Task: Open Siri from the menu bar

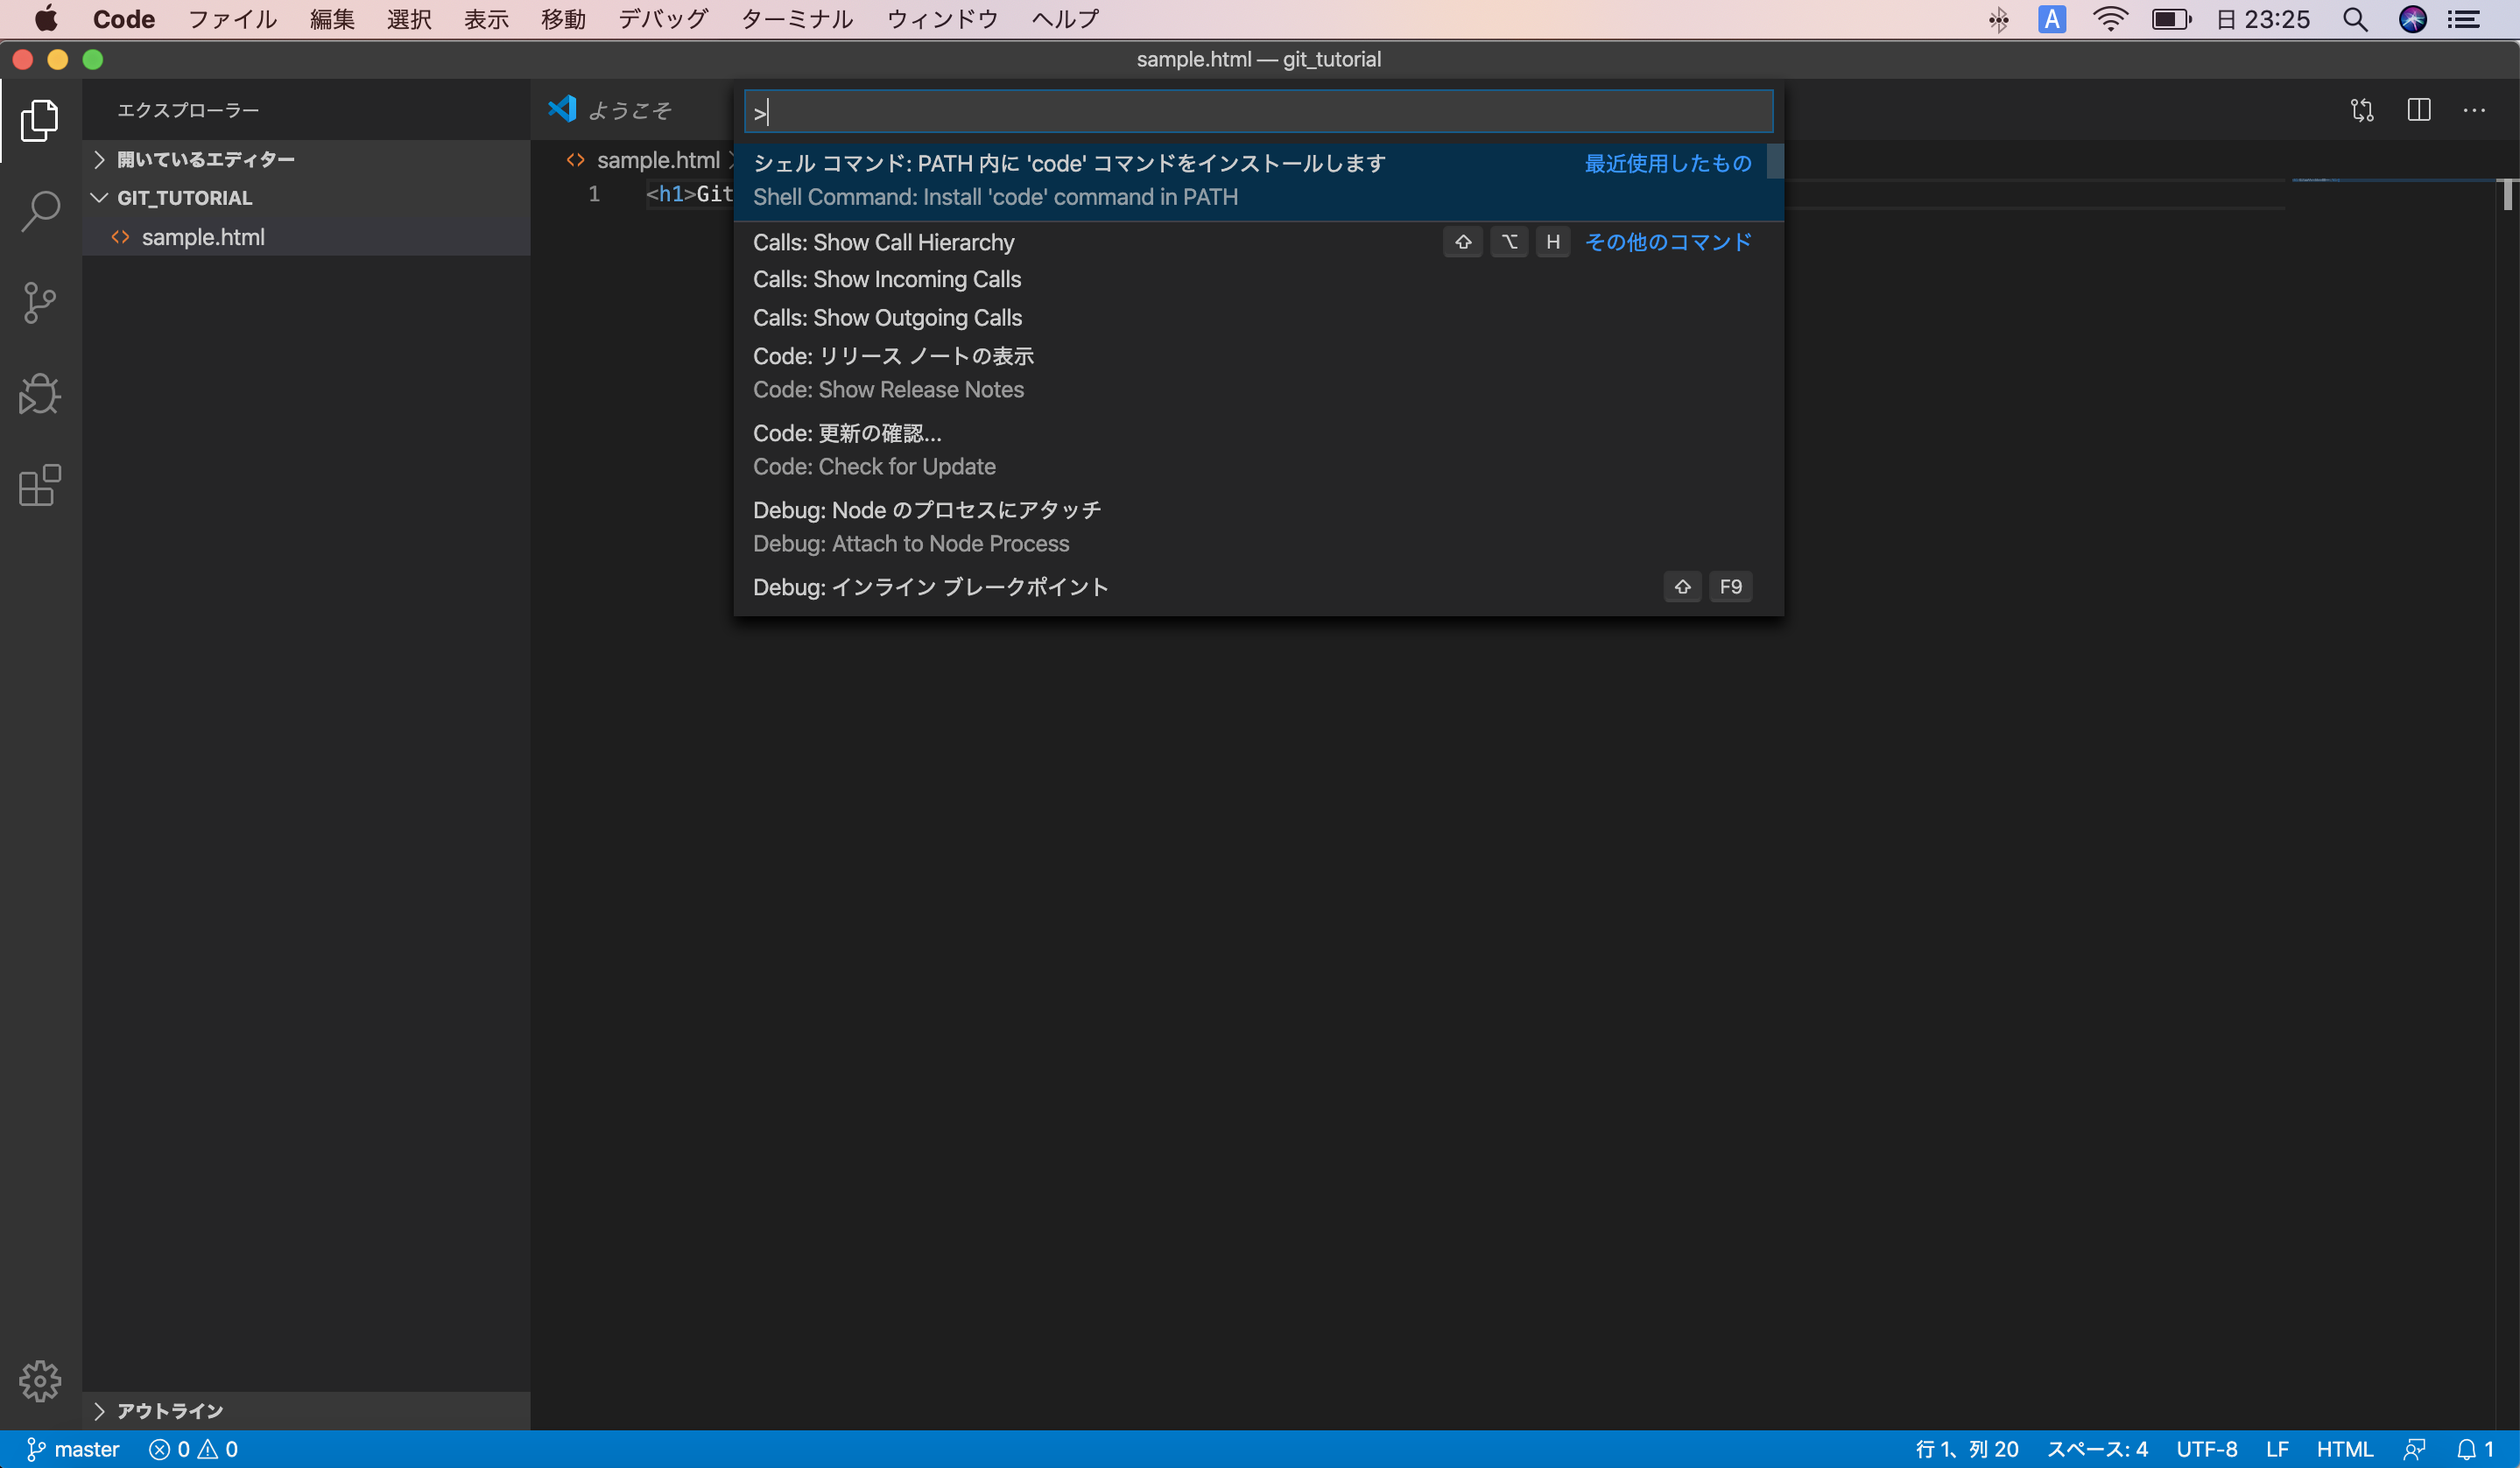Action: click(2412, 19)
